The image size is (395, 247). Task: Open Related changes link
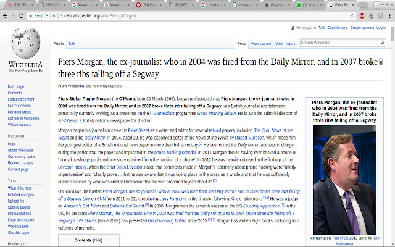[20, 195]
